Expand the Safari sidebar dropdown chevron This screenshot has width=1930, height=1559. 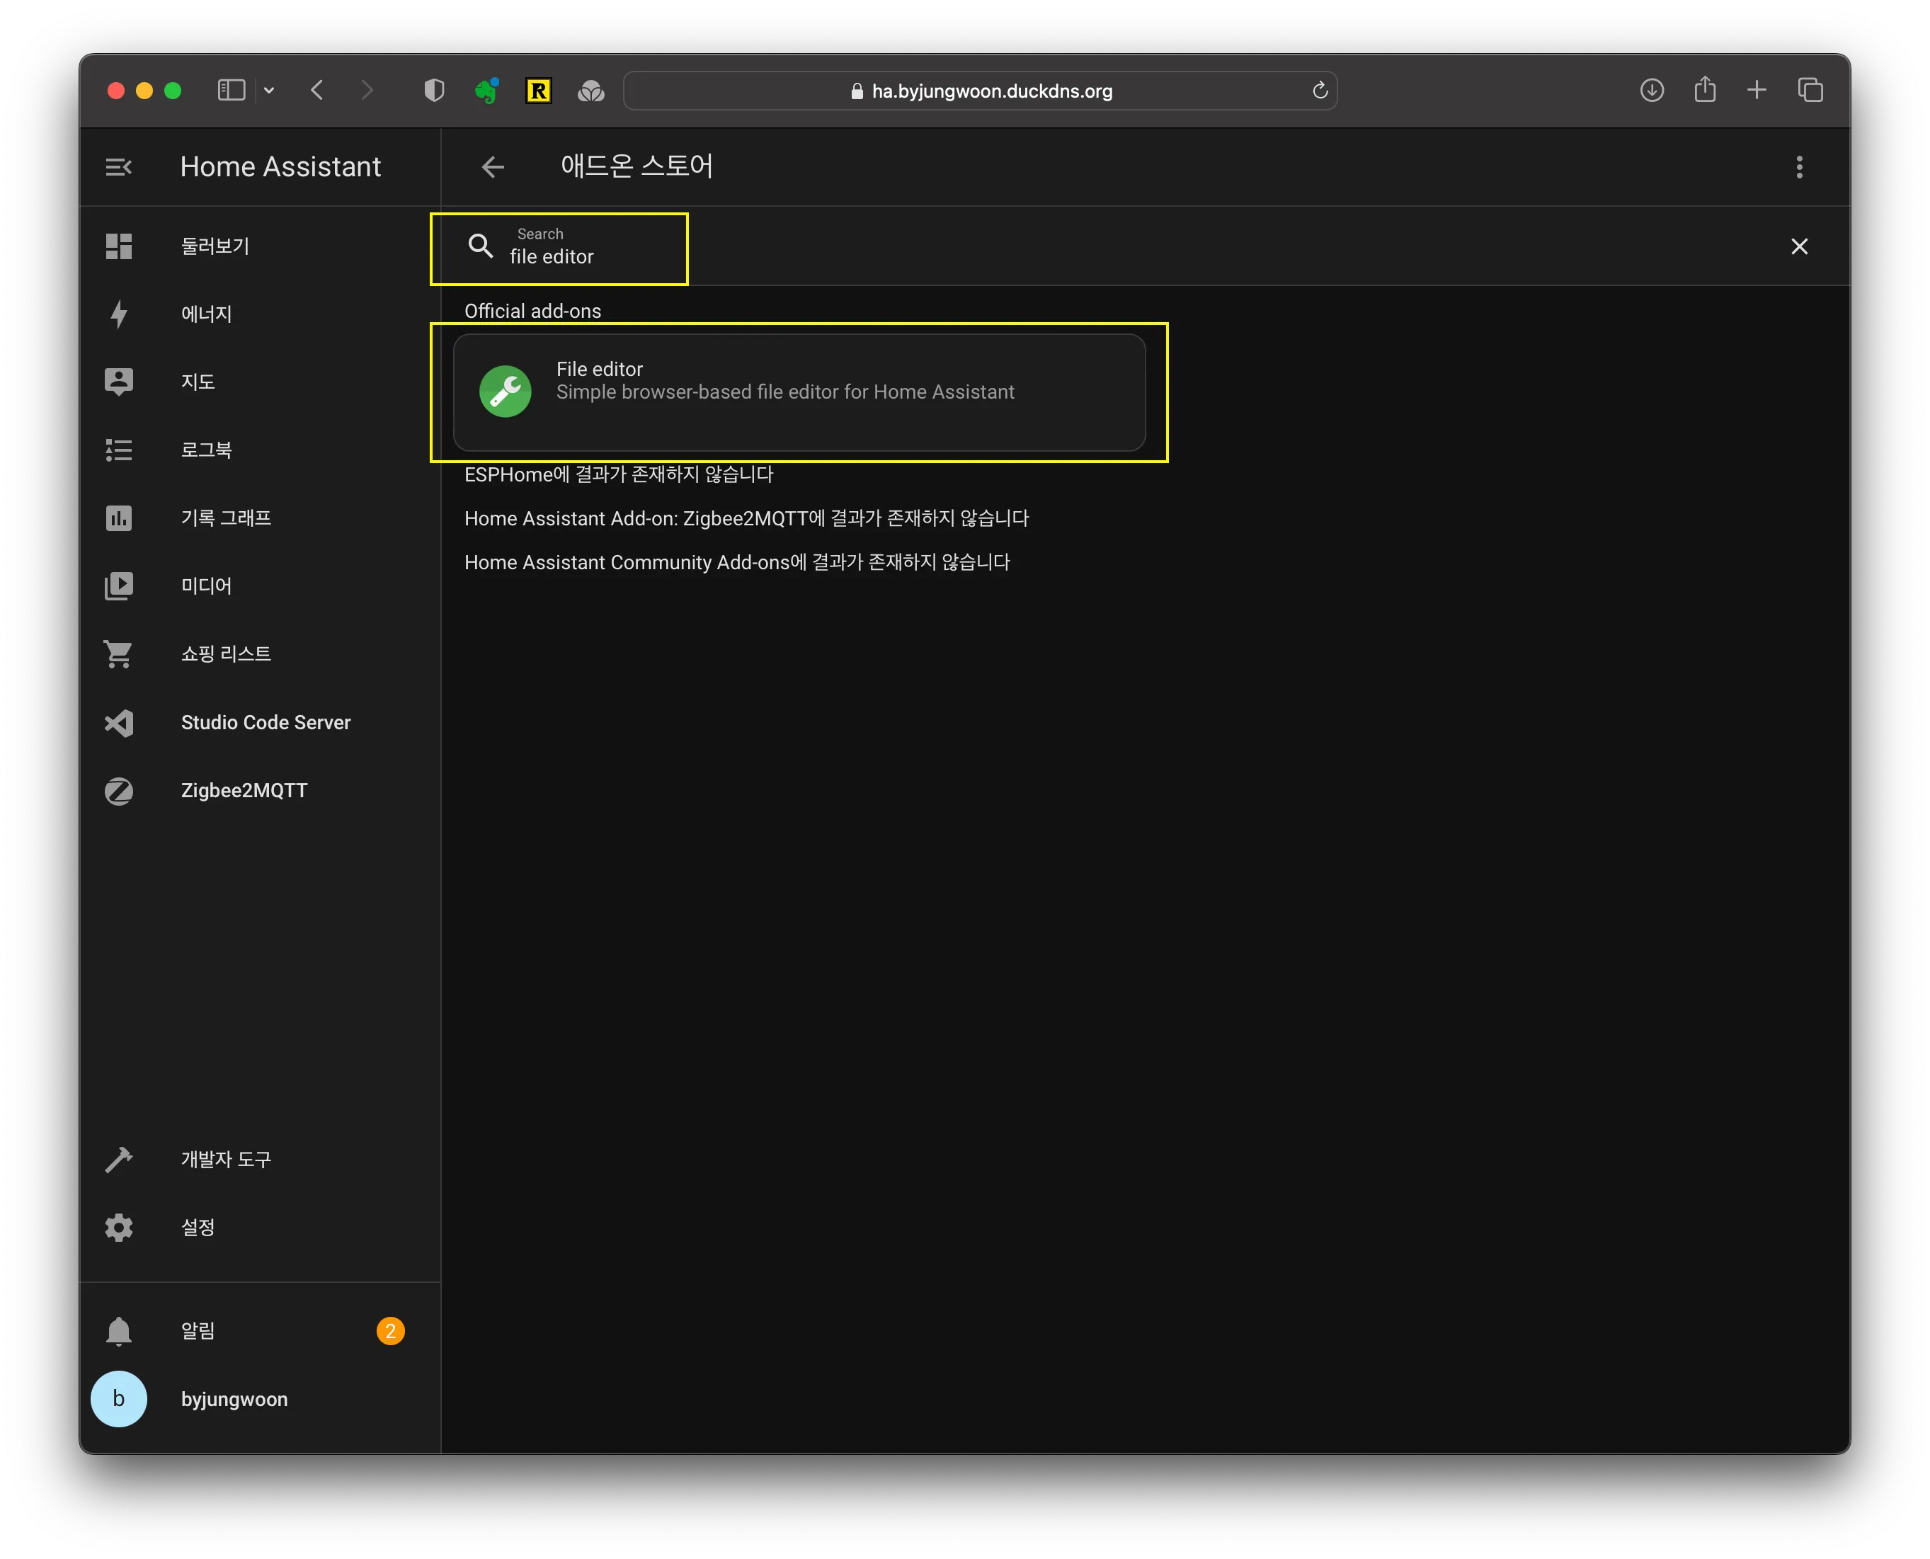(x=268, y=91)
